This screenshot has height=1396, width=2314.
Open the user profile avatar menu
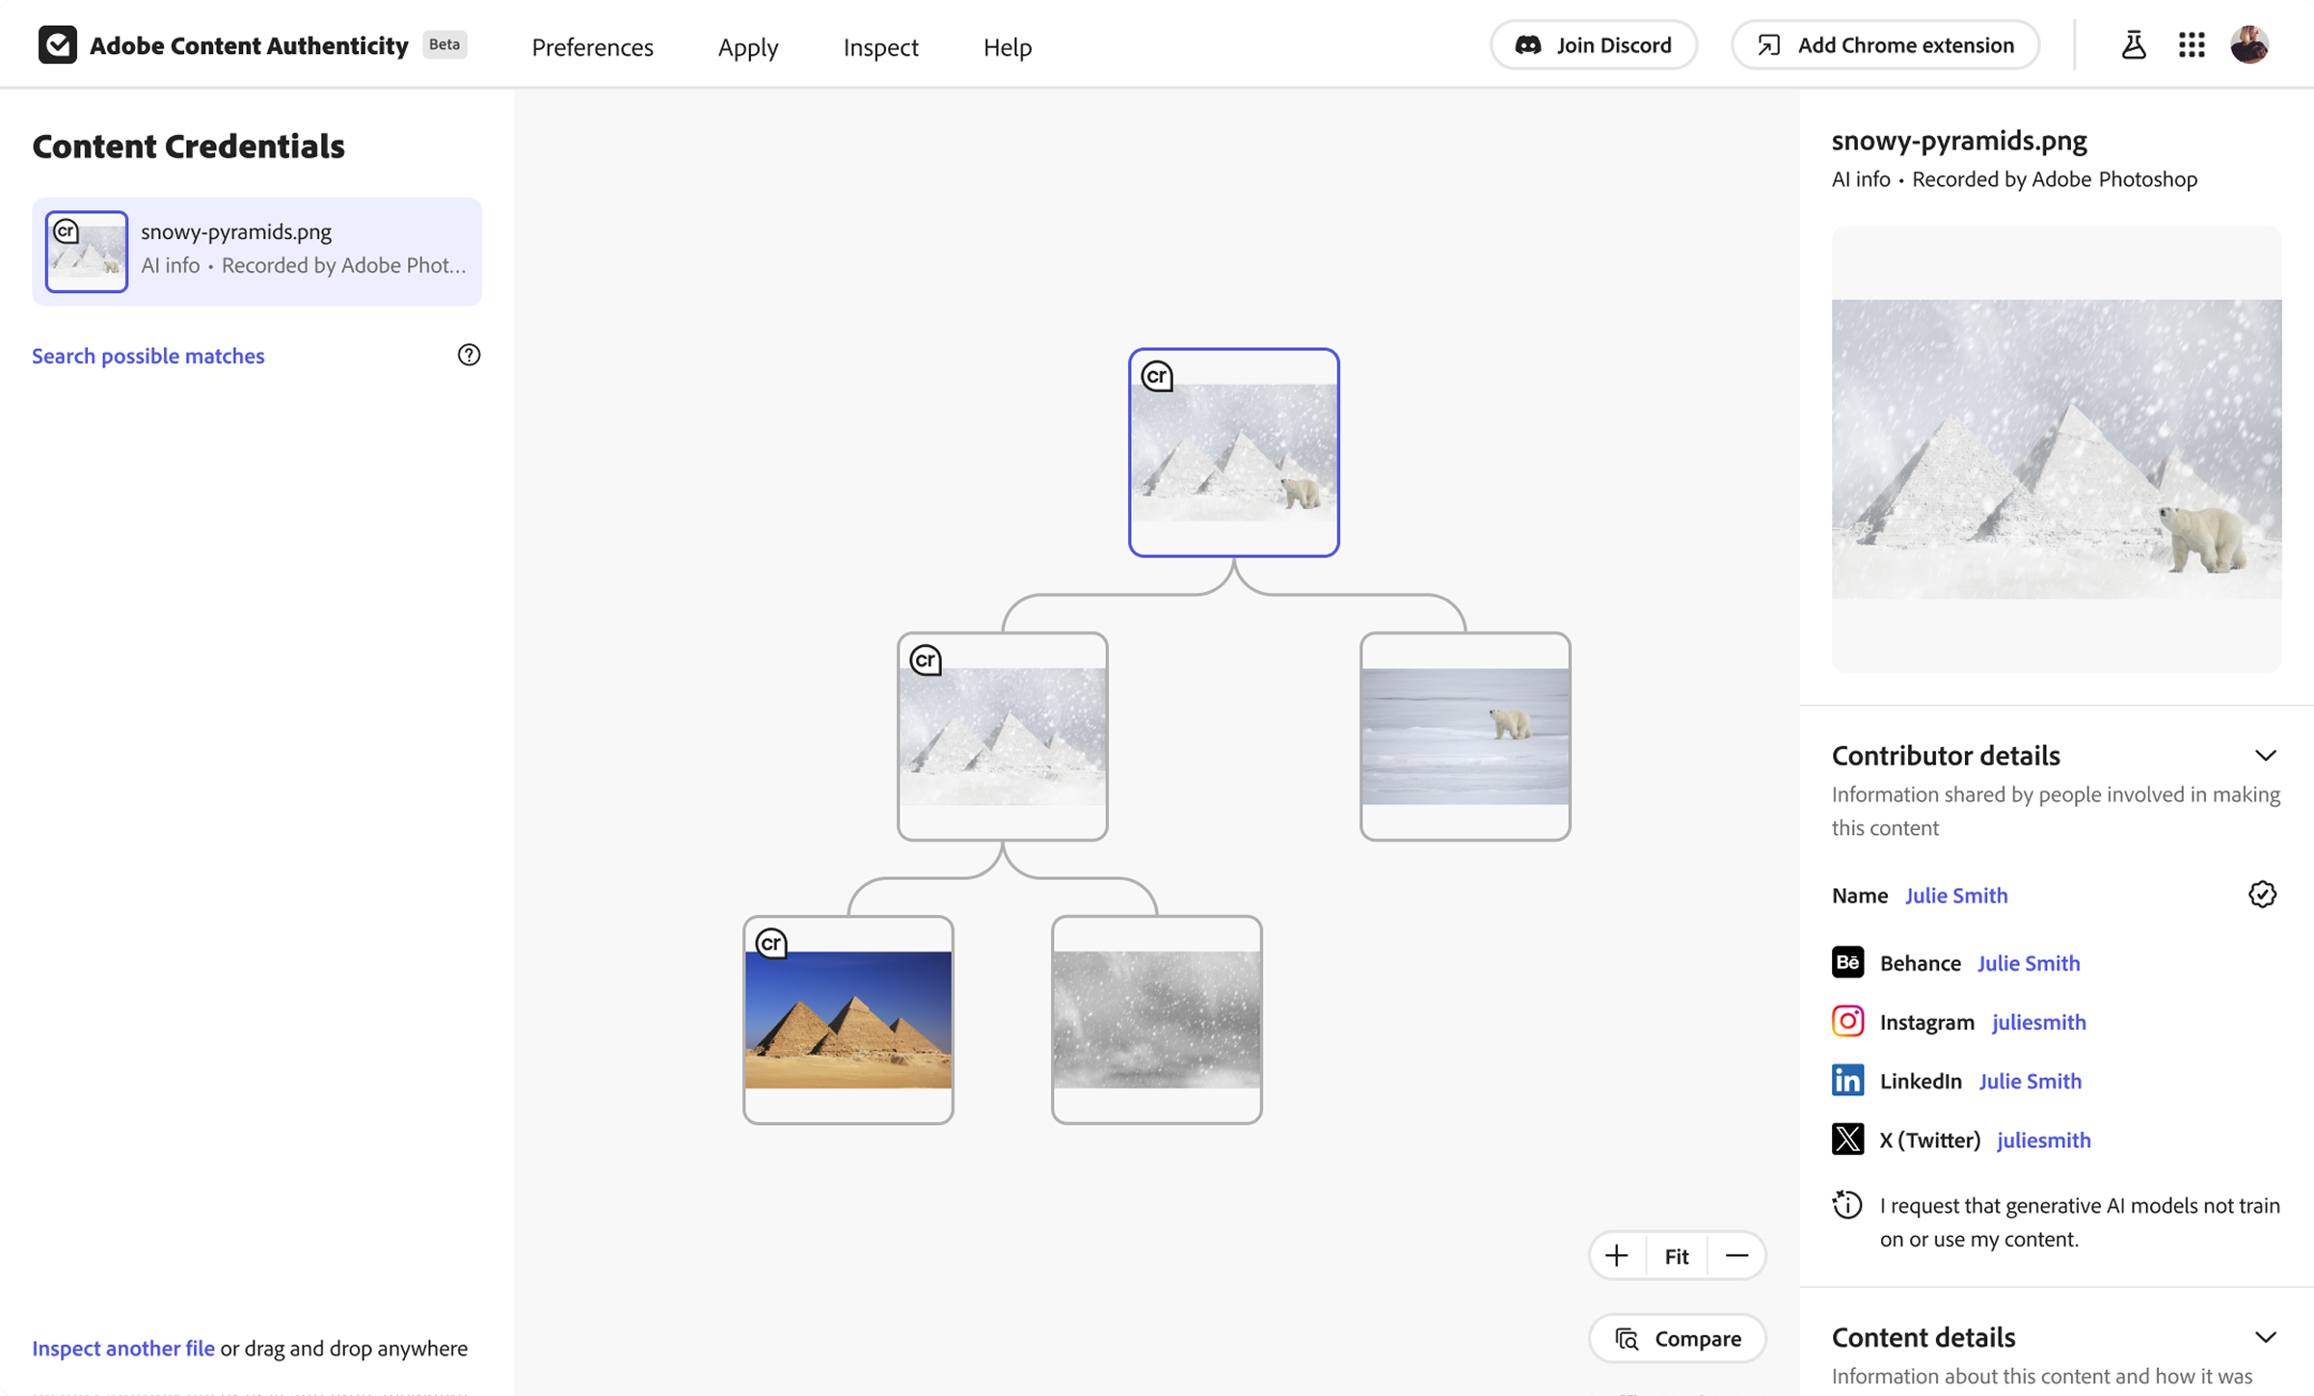point(2249,45)
